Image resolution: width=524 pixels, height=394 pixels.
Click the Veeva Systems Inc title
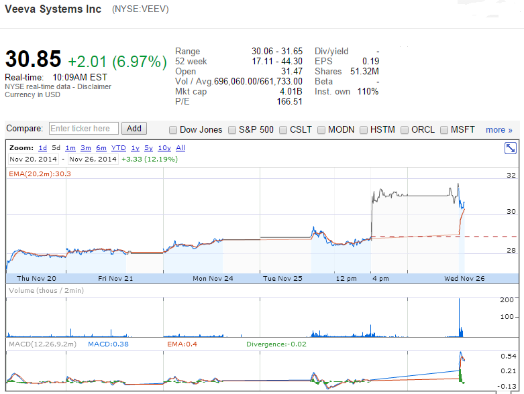53,9
